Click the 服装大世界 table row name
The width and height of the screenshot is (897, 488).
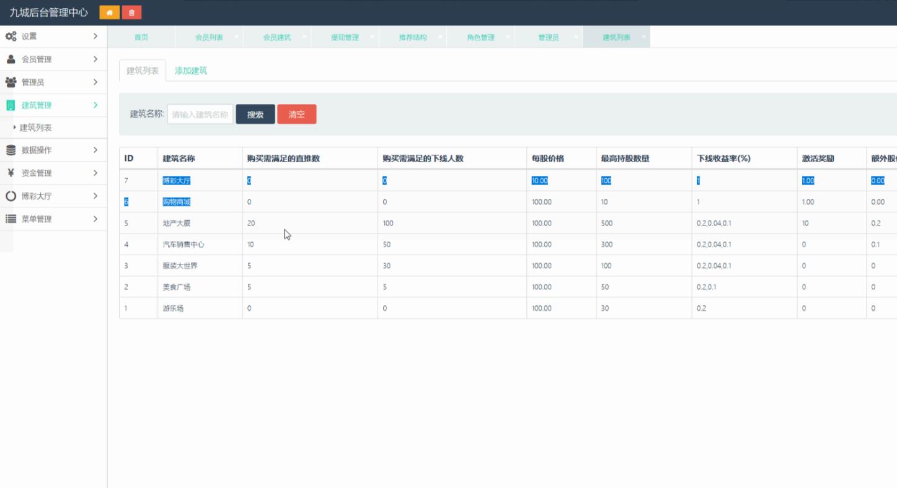click(x=180, y=266)
